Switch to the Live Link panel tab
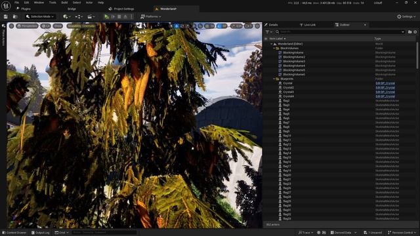This screenshot has width=420, height=236. coord(308,25)
